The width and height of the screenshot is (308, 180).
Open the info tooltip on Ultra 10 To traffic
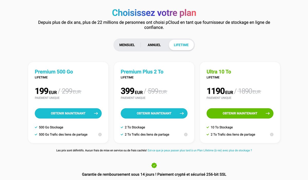(272, 134)
